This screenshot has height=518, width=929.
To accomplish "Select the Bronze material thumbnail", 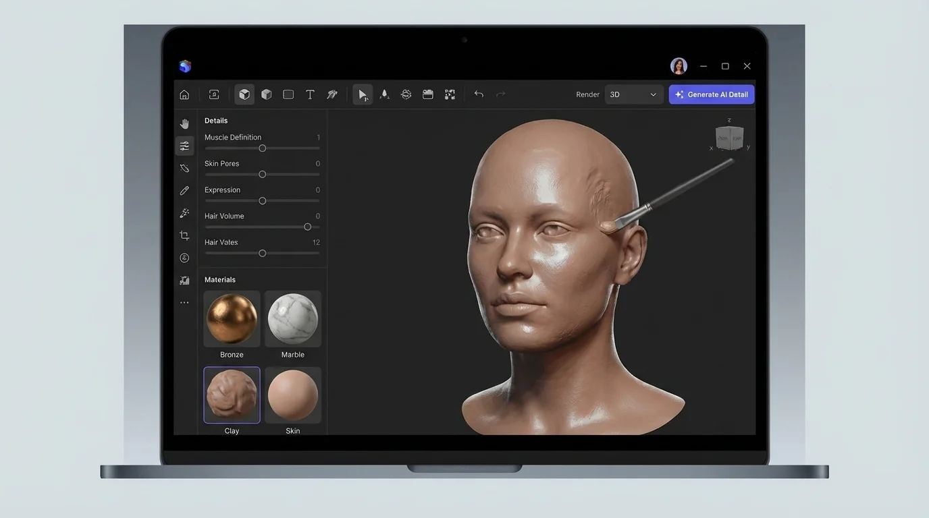I will tap(232, 319).
